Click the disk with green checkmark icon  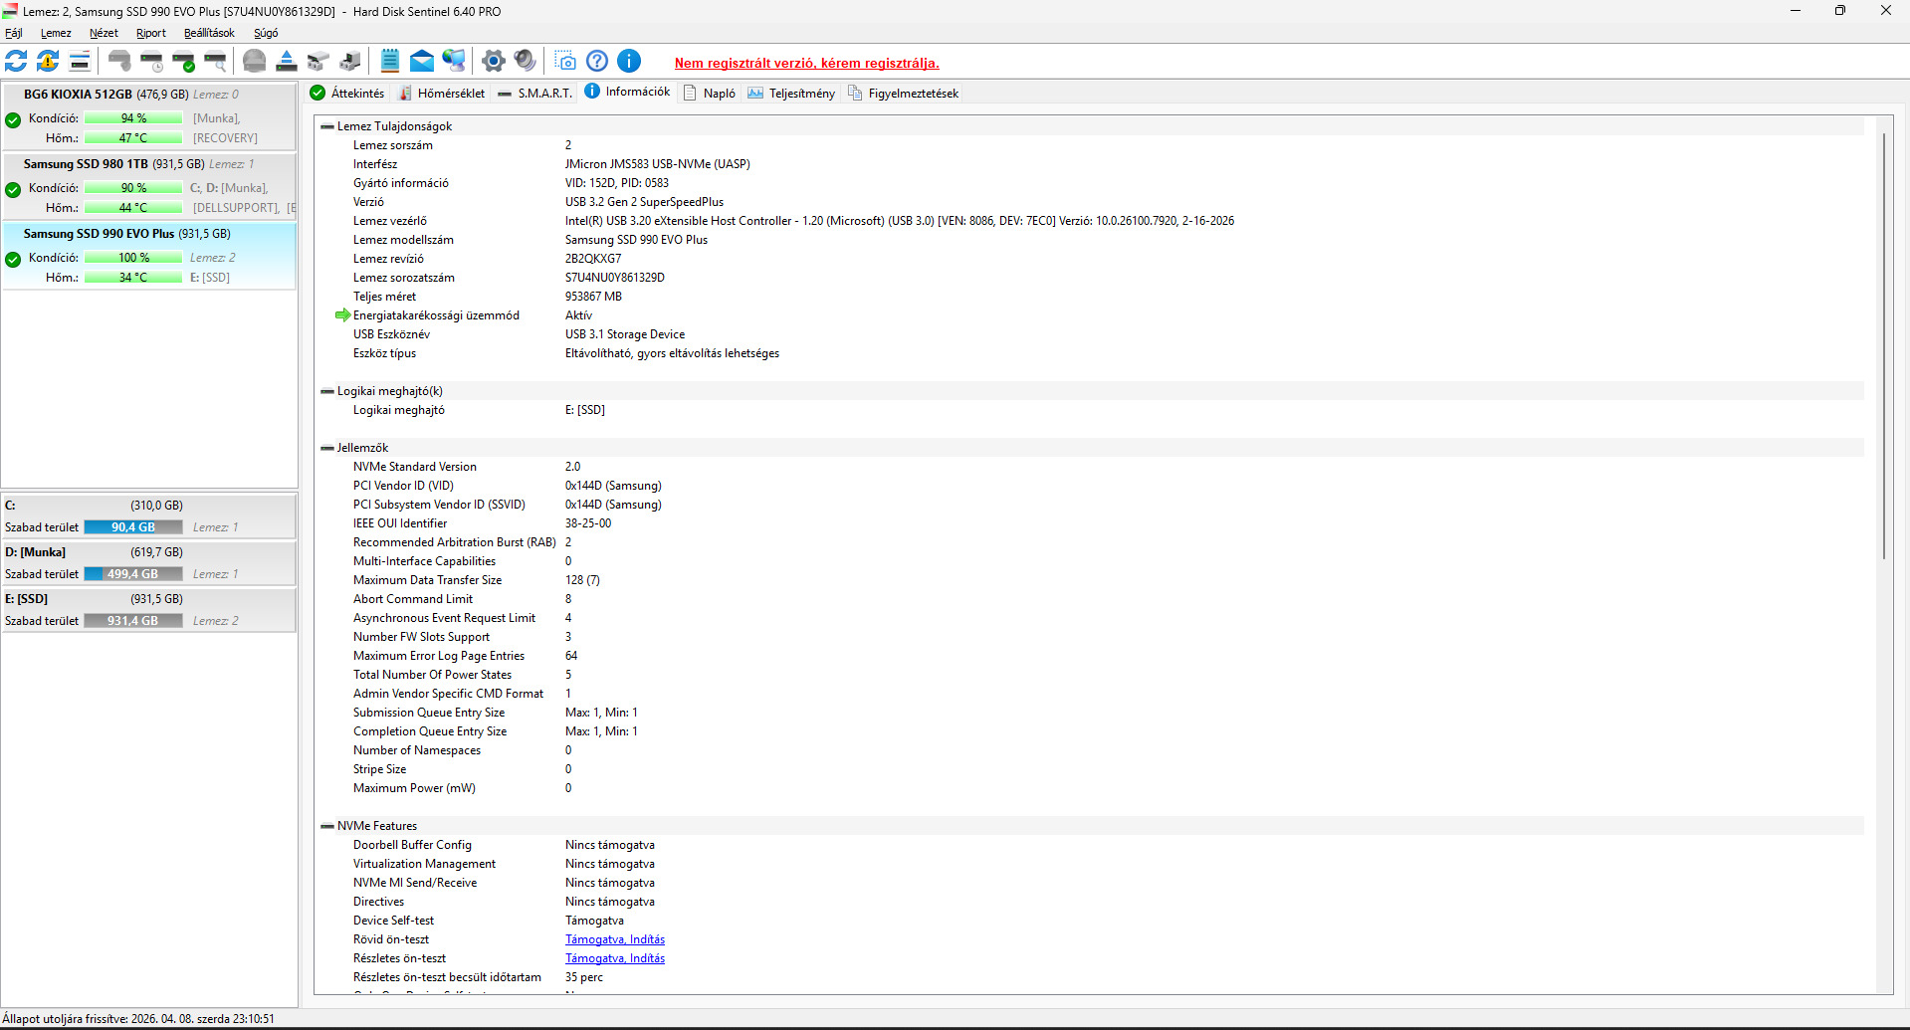(183, 61)
